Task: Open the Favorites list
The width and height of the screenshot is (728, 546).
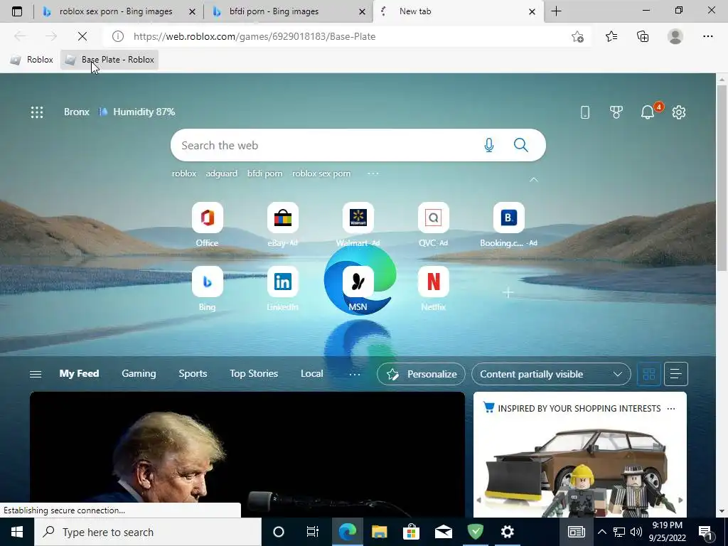Action: 611,36
